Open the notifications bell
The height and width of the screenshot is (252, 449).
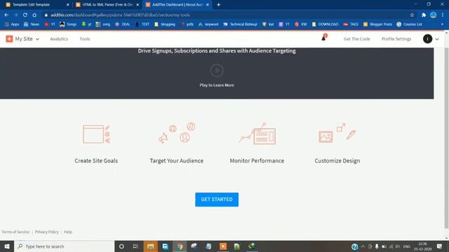tap(323, 38)
